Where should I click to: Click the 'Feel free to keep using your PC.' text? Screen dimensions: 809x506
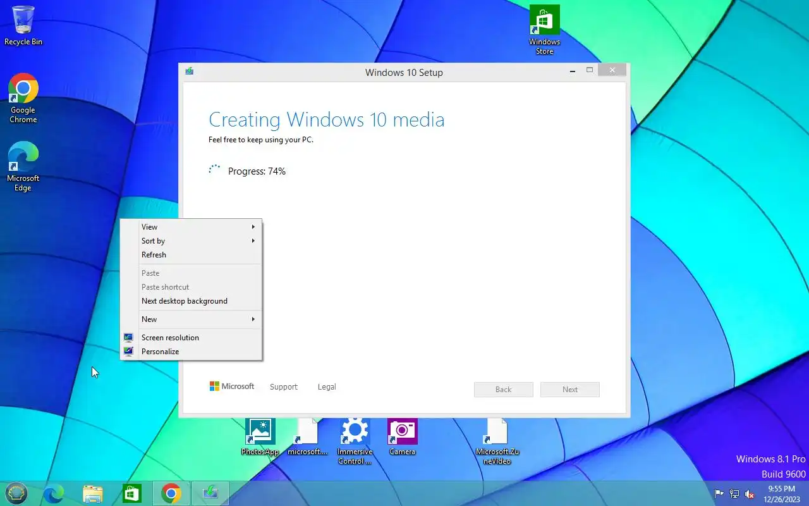[261, 140]
